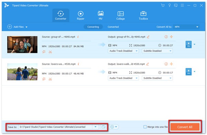
Task: Click the Tipard app logo
Action: pyautogui.click(x=7, y=5)
